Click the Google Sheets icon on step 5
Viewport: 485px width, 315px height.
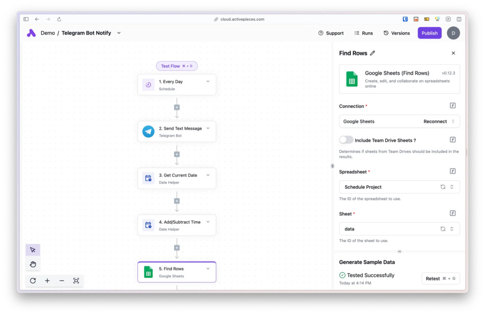pyautogui.click(x=148, y=272)
